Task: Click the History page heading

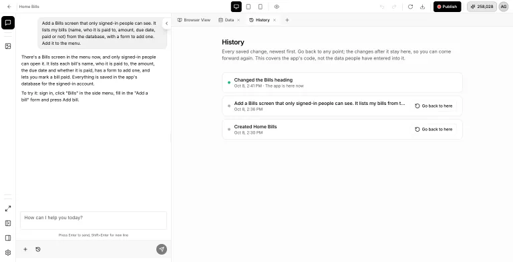Action: [x=233, y=42]
